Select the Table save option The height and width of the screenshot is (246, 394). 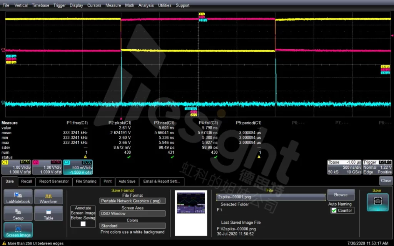pyautogui.click(x=48, y=213)
